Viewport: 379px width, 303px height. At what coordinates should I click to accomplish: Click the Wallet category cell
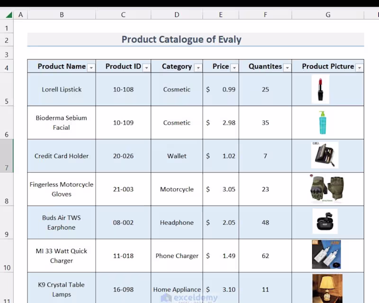coord(177,156)
